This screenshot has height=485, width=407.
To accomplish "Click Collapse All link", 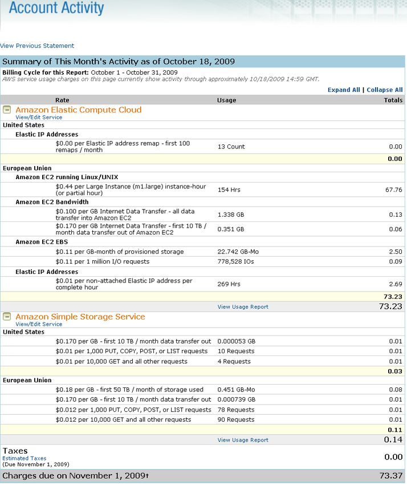I will coord(384,90).
